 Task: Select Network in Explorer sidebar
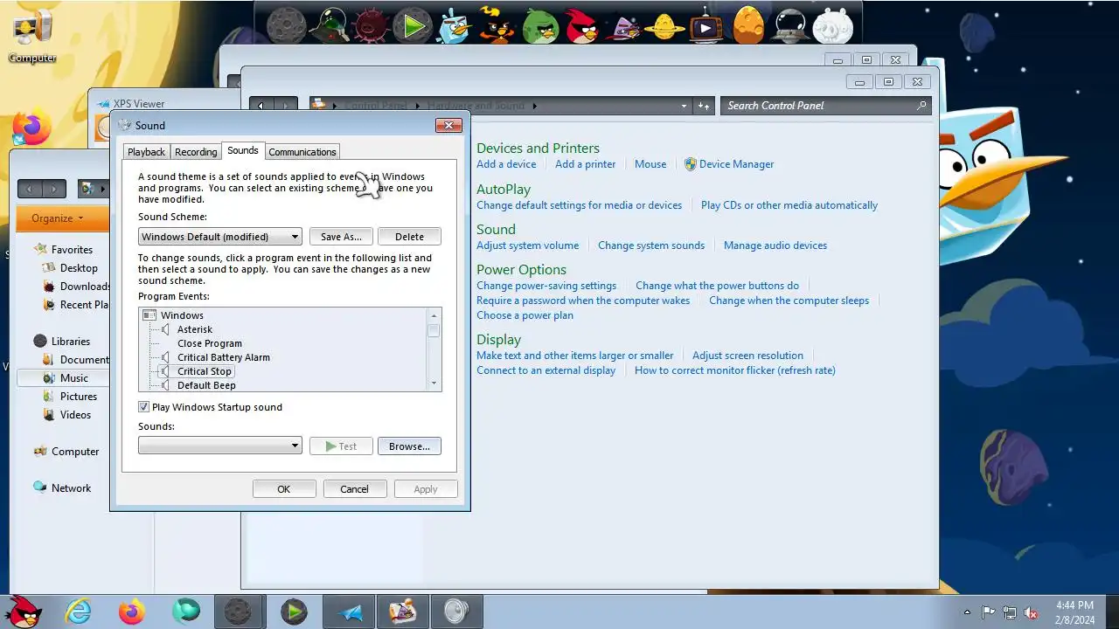pyautogui.click(x=71, y=488)
